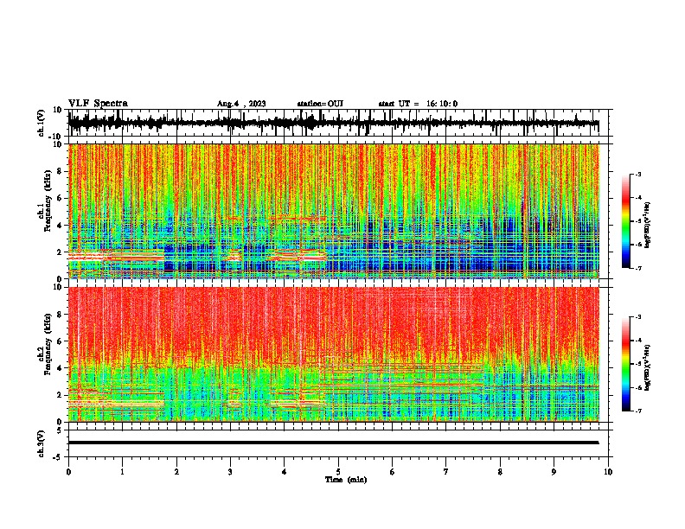
Task: Click the flat black ch.3 voltage trace
Action: coord(333,443)
